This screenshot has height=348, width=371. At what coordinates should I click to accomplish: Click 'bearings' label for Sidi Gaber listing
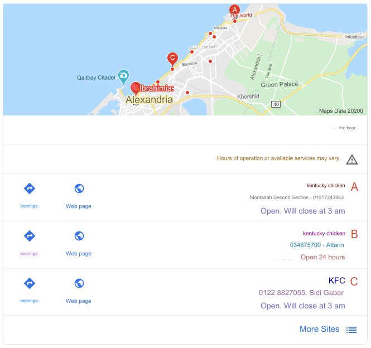pyautogui.click(x=29, y=301)
